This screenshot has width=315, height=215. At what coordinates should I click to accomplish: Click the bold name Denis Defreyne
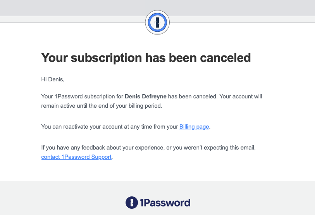pyautogui.click(x=145, y=96)
